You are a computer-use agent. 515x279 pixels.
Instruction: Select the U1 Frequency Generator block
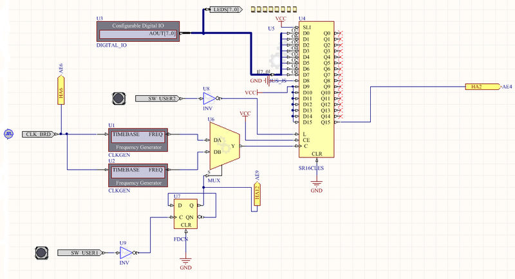click(137, 139)
